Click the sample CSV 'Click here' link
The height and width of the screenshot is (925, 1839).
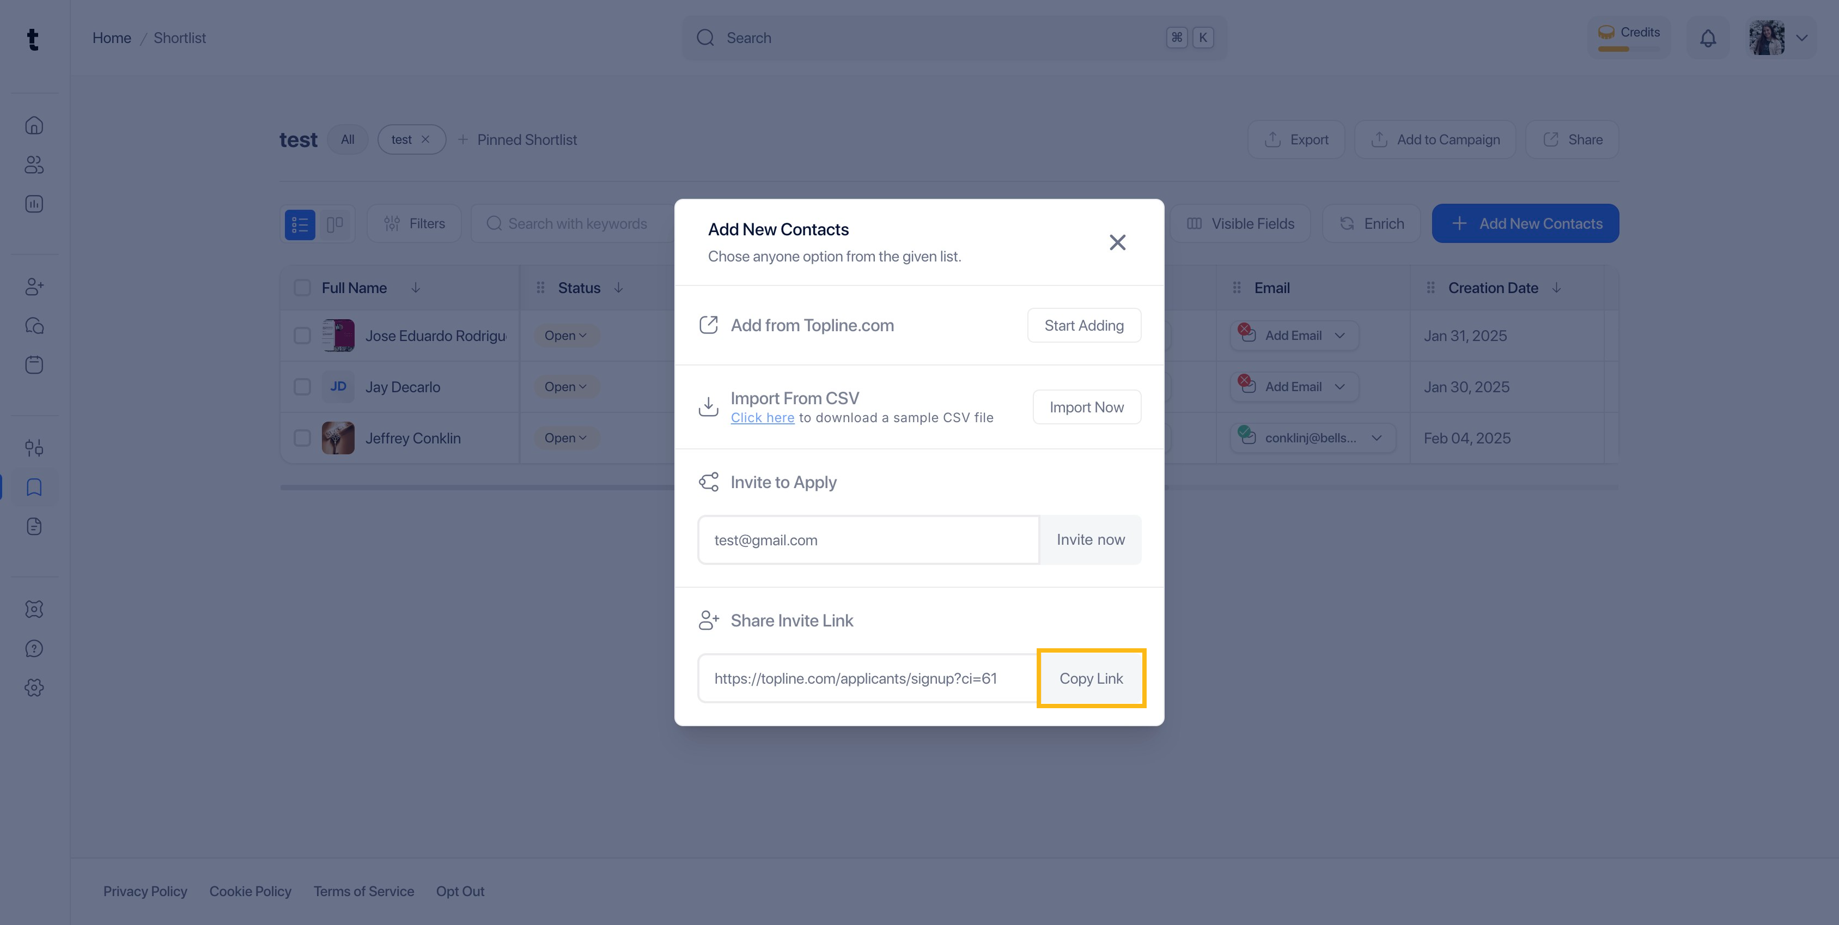tap(762, 418)
